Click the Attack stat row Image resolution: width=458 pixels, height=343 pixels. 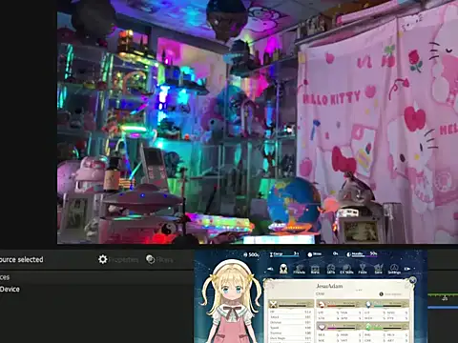tap(290, 317)
